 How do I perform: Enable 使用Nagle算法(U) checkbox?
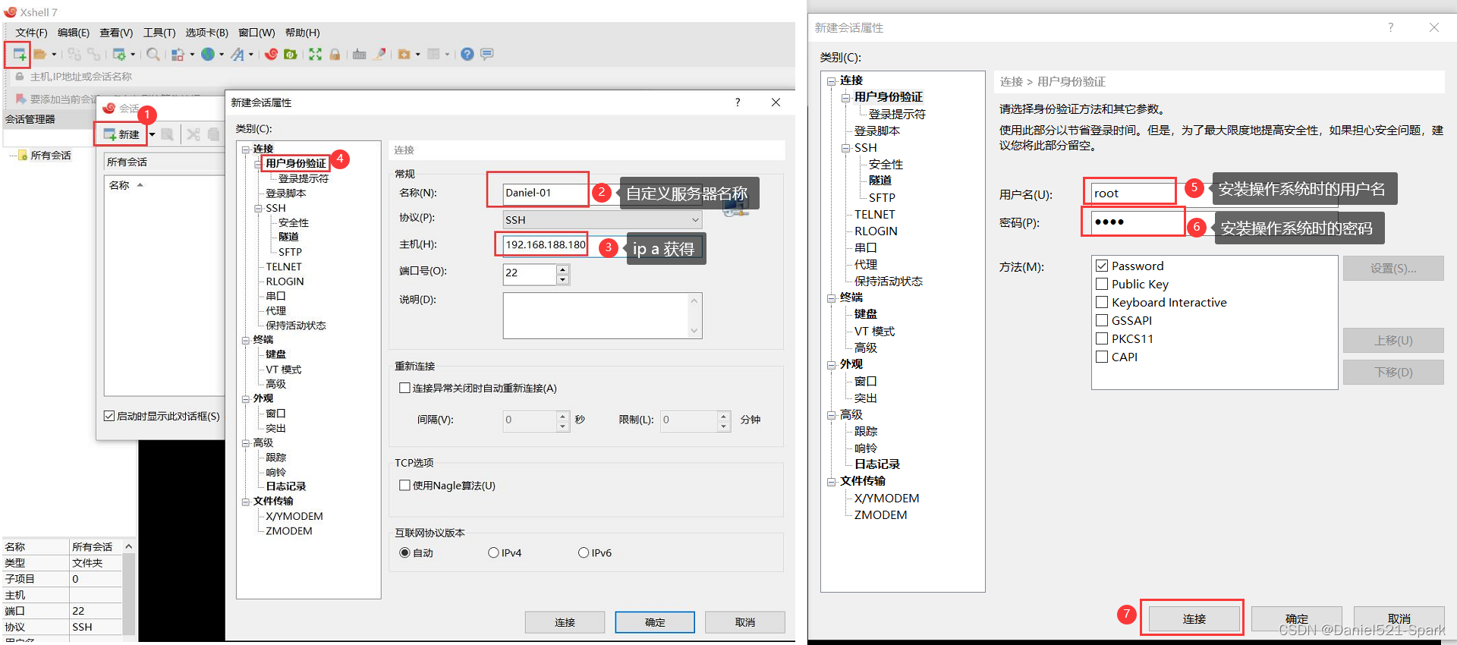[x=404, y=485]
